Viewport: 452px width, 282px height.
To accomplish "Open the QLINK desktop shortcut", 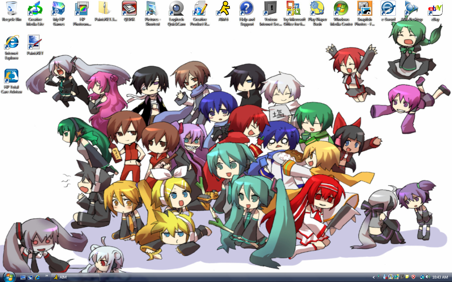I will point(129,11).
